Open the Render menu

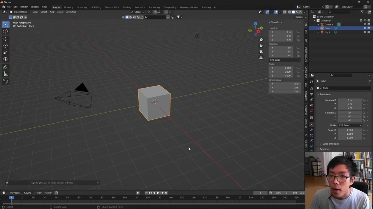pyautogui.click(x=24, y=7)
